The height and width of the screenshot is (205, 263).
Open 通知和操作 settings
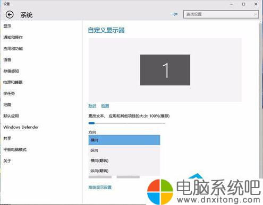click(13, 38)
